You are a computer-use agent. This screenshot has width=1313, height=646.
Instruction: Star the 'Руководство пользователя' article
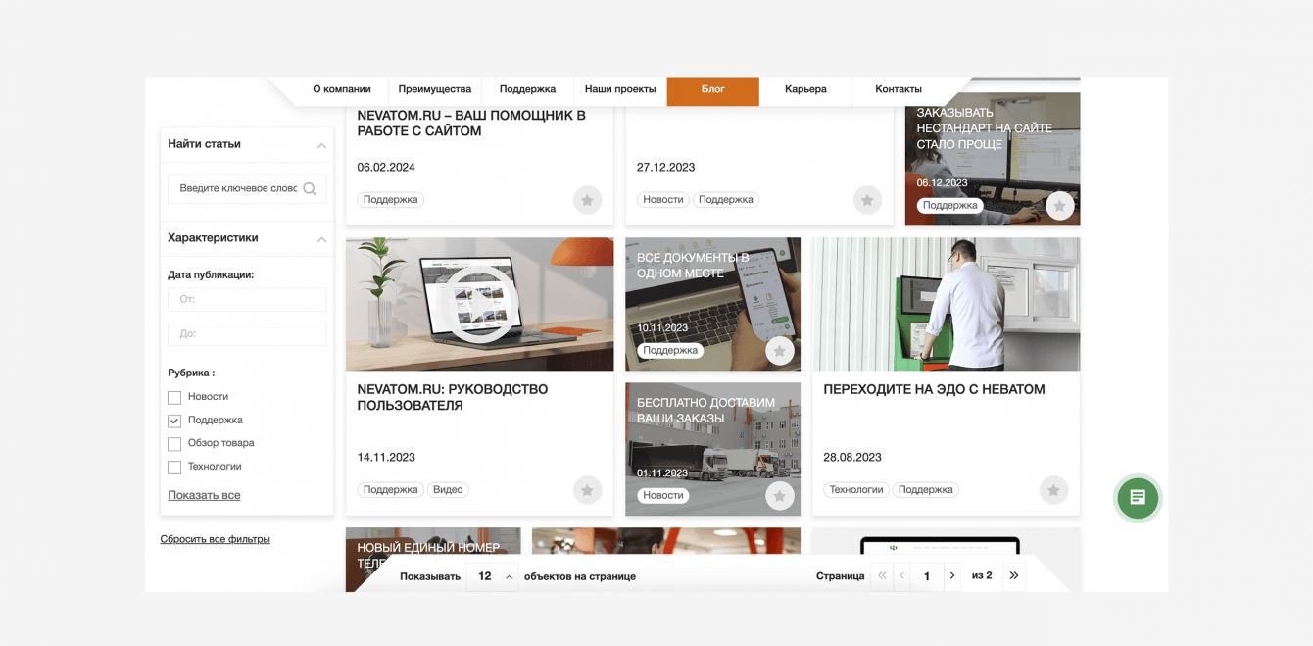click(587, 490)
